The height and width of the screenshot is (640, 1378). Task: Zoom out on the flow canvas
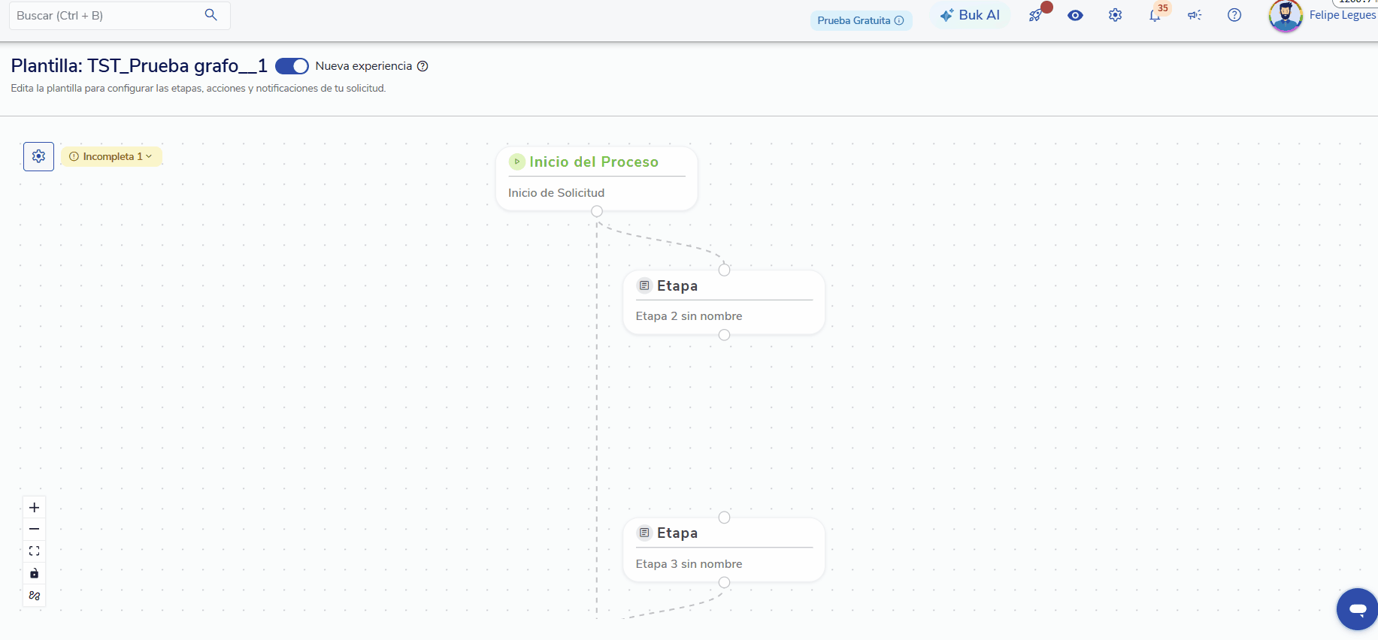(34, 530)
